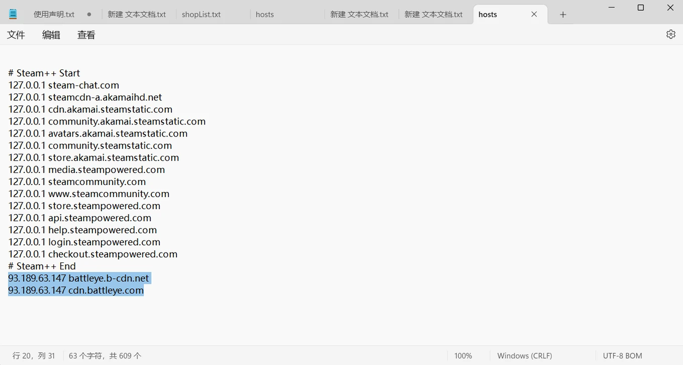Viewport: 683px width, 365px height.
Task: Click the api.steampowered.com line
Action: 80,218
